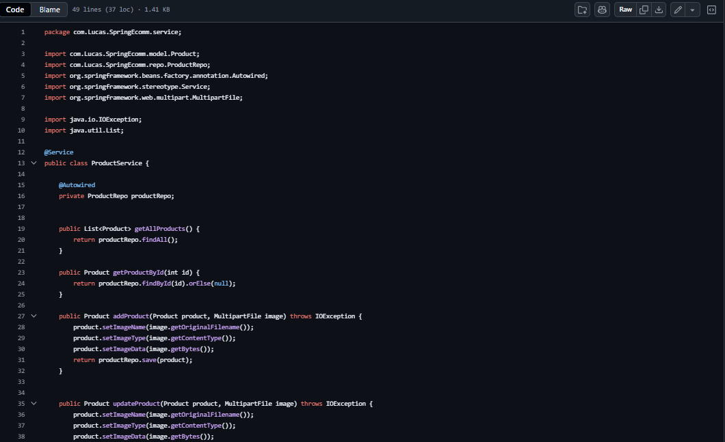Viewport: 725px width, 442px height.
Task: Click the Copilot icon button
Action: pyautogui.click(x=602, y=10)
